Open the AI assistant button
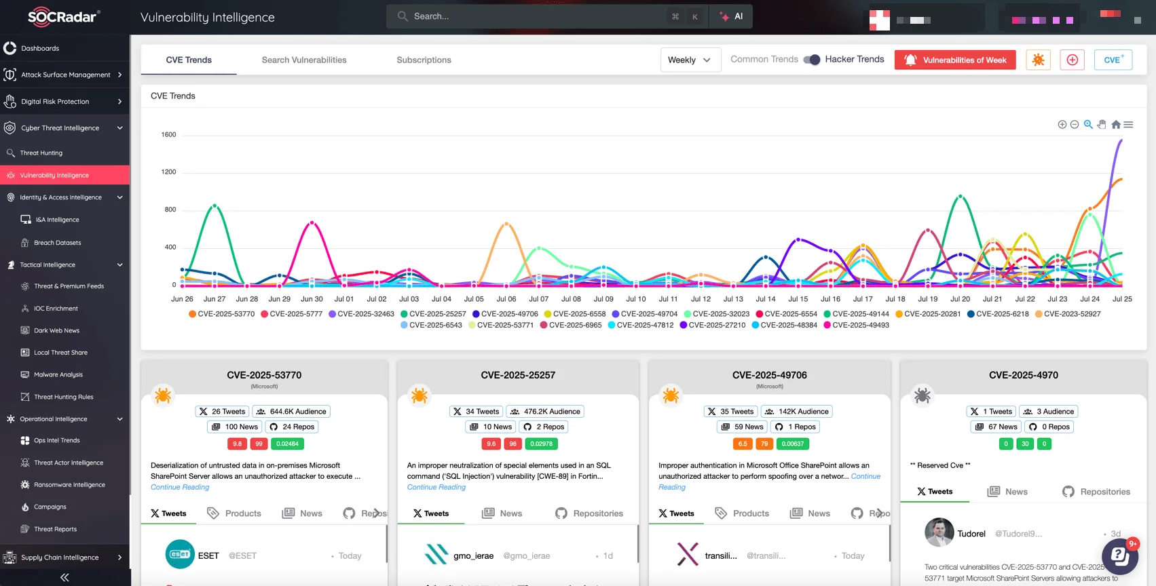 pos(731,16)
